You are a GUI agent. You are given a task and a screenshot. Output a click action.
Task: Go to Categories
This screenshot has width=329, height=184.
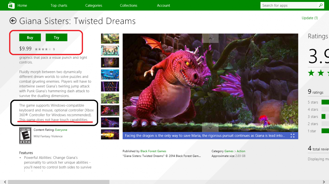(94, 5)
